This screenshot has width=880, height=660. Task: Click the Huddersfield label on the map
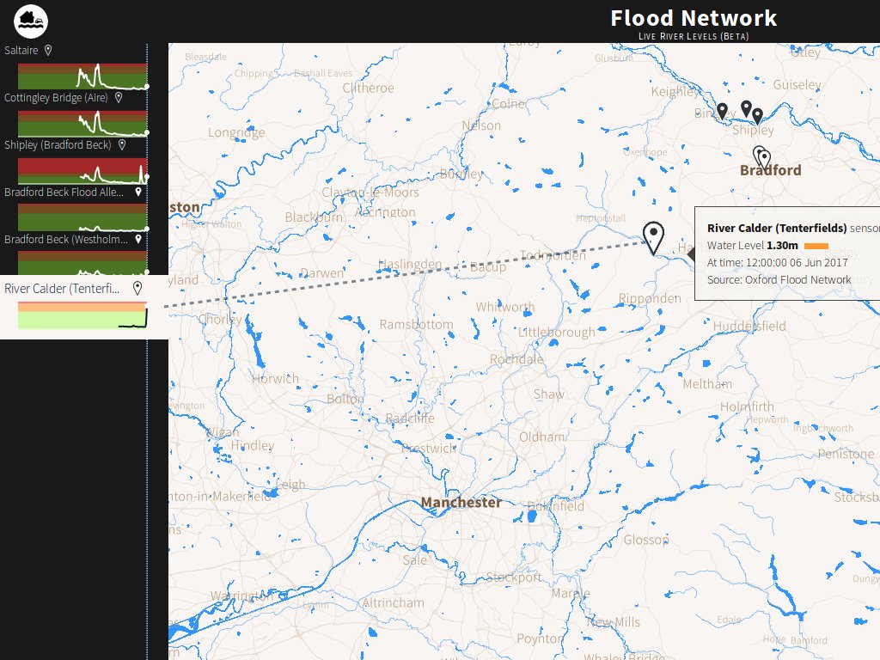tap(749, 326)
